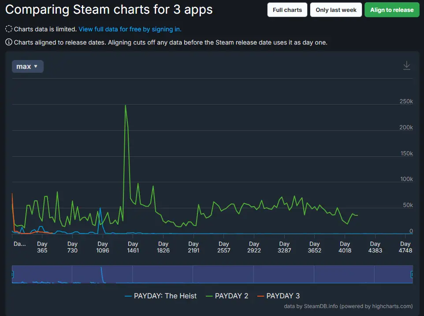Open the sign-in link for full data

[130, 29]
